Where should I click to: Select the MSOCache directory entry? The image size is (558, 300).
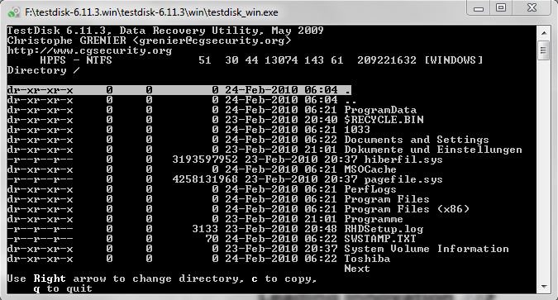202,169
